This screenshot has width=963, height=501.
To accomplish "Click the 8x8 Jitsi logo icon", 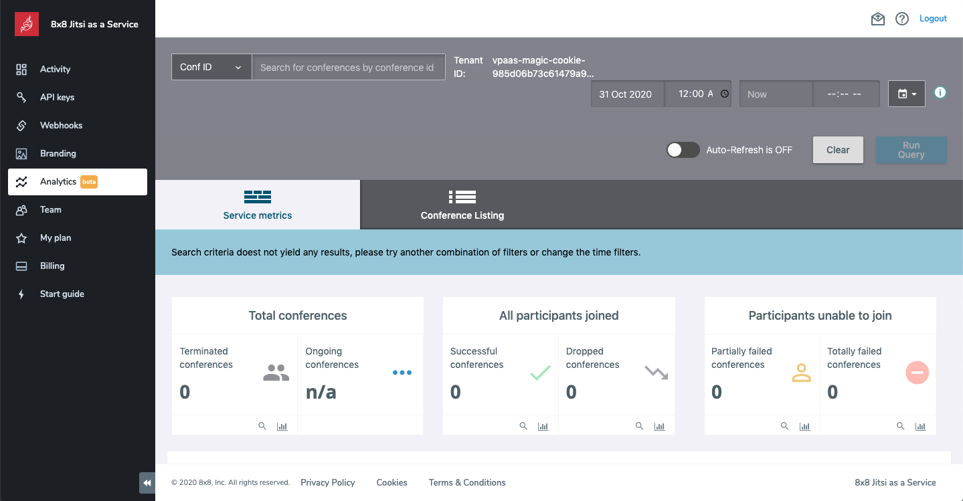I will pos(27,24).
